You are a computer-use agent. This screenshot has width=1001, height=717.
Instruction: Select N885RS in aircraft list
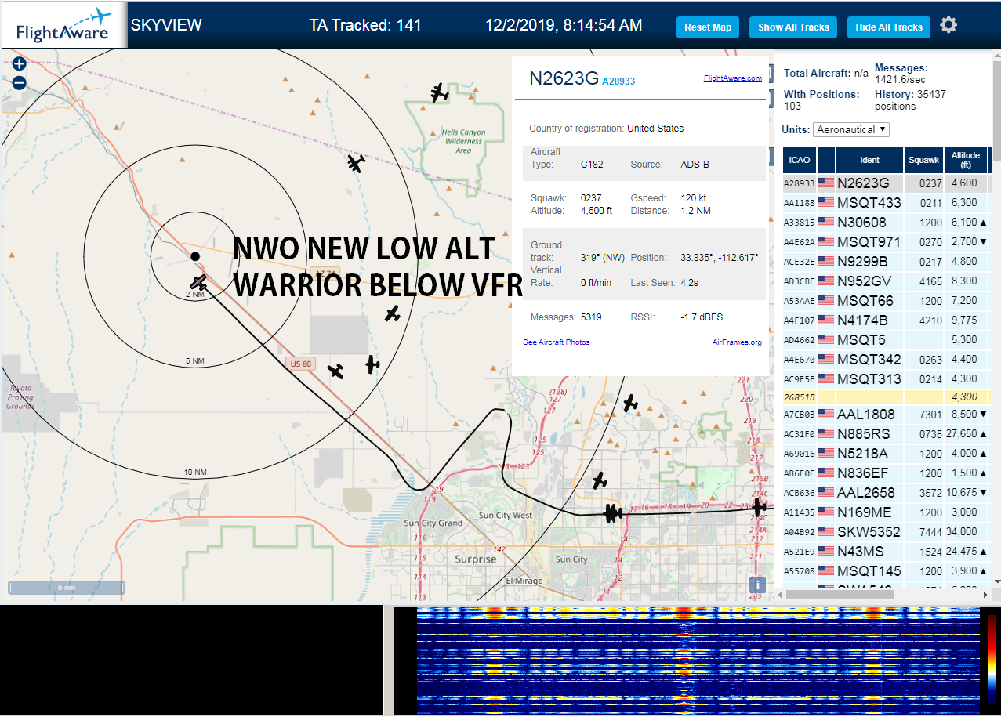tap(886, 434)
